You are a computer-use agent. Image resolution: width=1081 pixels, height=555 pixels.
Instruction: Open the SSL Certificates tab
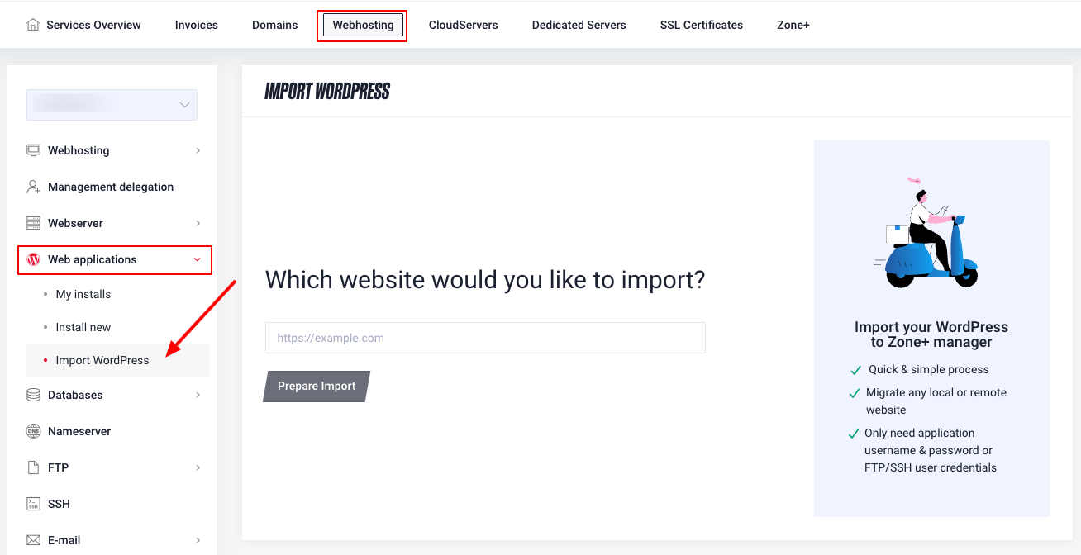tap(701, 25)
